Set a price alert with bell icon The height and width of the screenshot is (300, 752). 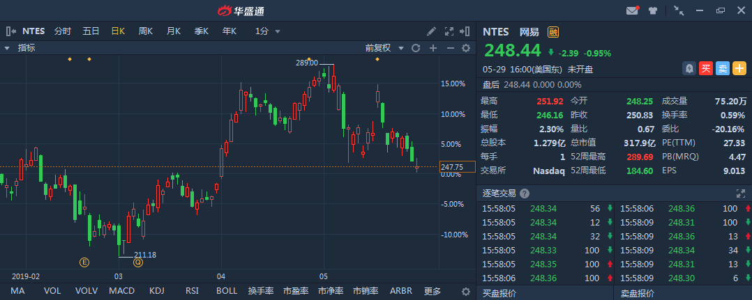[689, 68]
